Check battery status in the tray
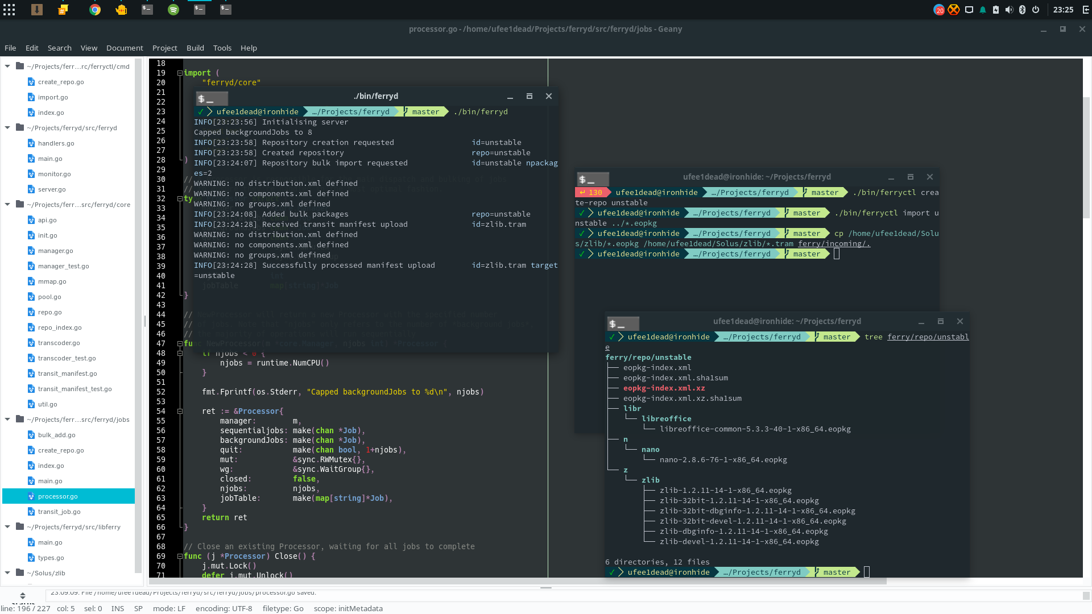 click(x=996, y=10)
